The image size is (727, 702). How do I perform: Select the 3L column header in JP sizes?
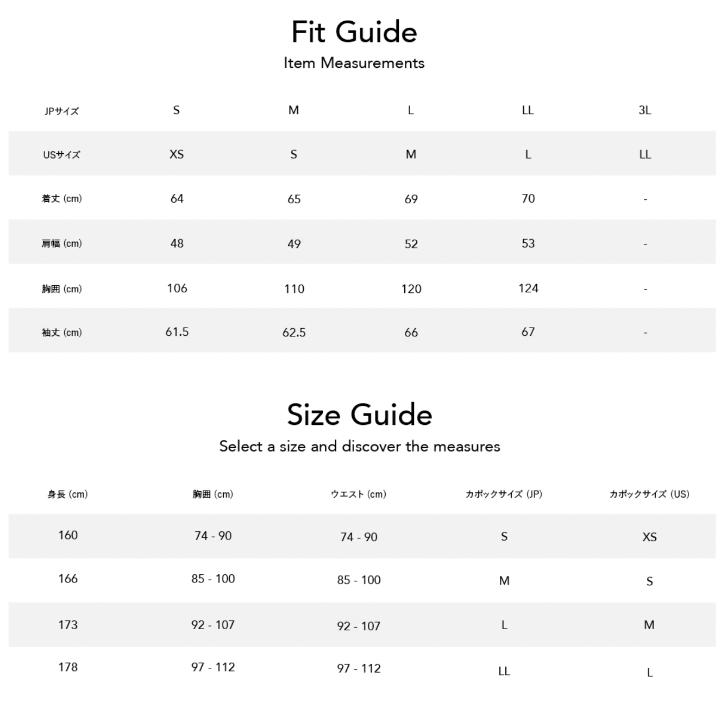coord(645,110)
